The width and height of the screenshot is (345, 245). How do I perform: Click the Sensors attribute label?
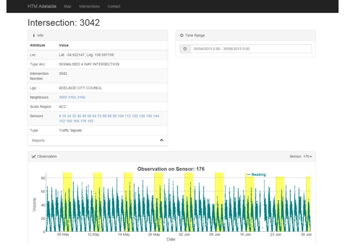pos(37,116)
